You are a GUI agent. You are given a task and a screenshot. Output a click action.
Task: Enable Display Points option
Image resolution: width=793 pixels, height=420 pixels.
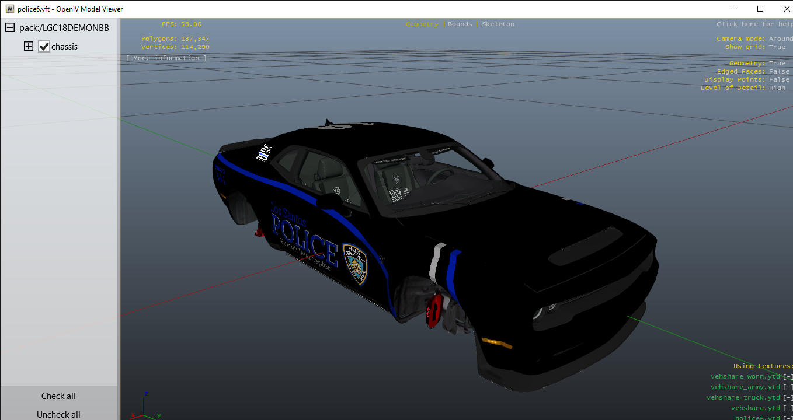[x=778, y=80]
